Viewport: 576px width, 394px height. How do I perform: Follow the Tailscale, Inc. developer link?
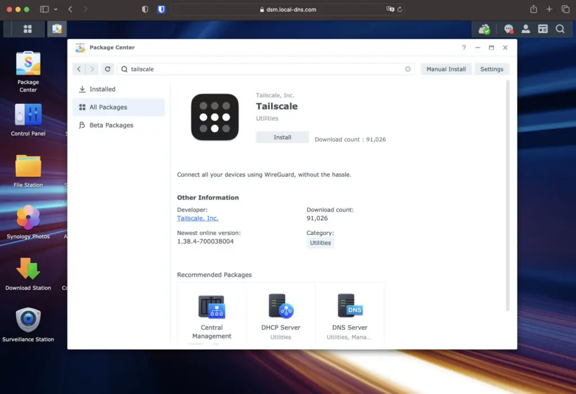[197, 218]
